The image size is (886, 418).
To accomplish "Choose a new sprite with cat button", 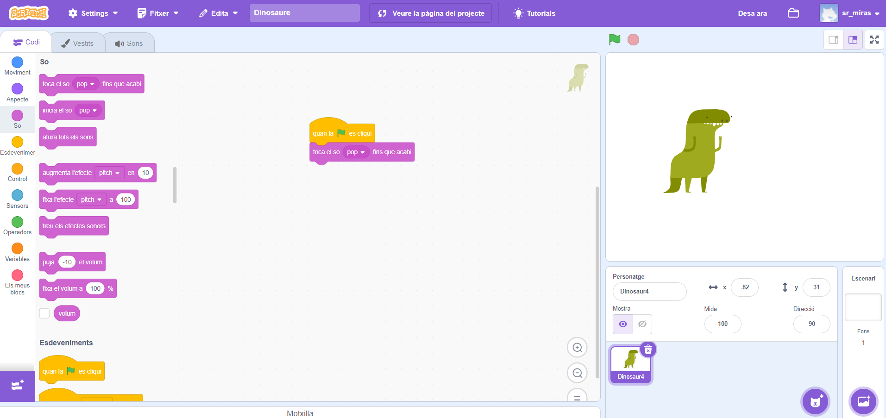I will pos(816,401).
